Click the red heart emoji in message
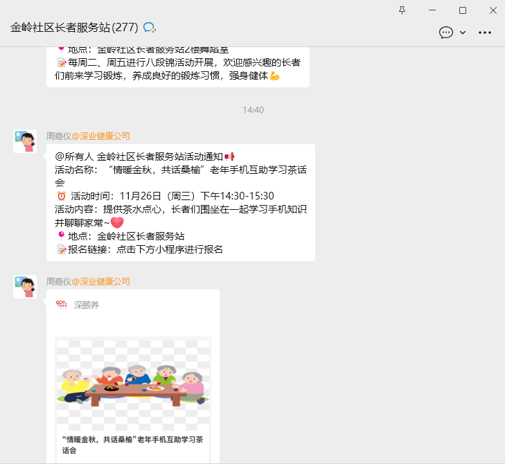 [117, 222]
